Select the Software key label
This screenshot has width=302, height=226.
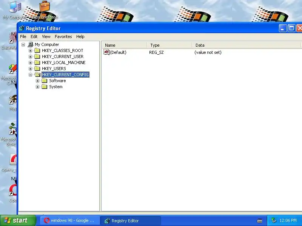coord(57,81)
